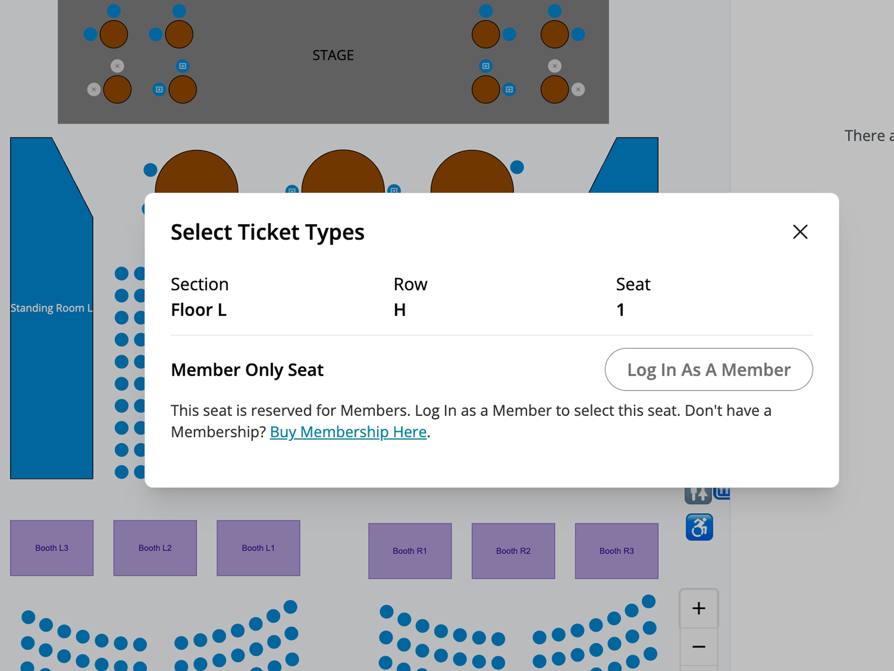
Task: Select the Standing Room L section
Action: coord(52,308)
